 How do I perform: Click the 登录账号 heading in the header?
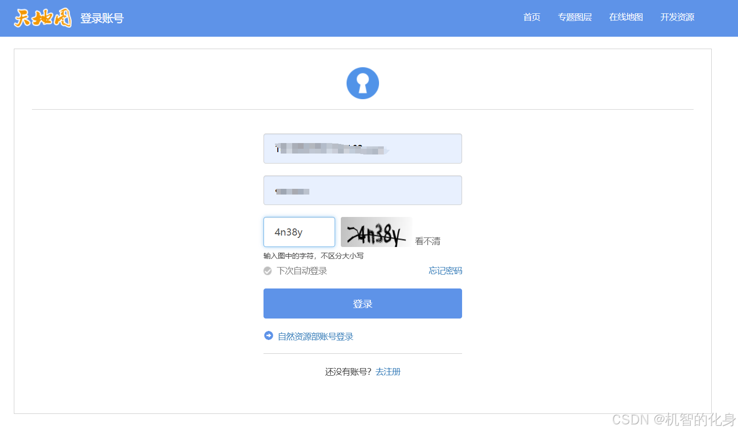coord(102,18)
